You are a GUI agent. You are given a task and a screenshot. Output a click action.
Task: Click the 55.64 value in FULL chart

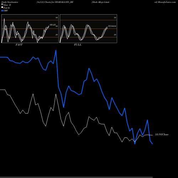111,26
